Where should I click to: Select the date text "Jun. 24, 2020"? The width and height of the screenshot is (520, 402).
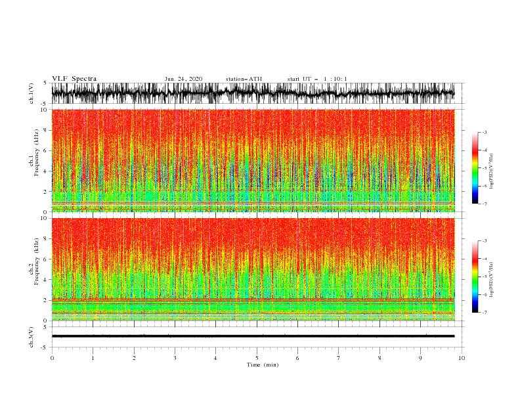point(183,79)
